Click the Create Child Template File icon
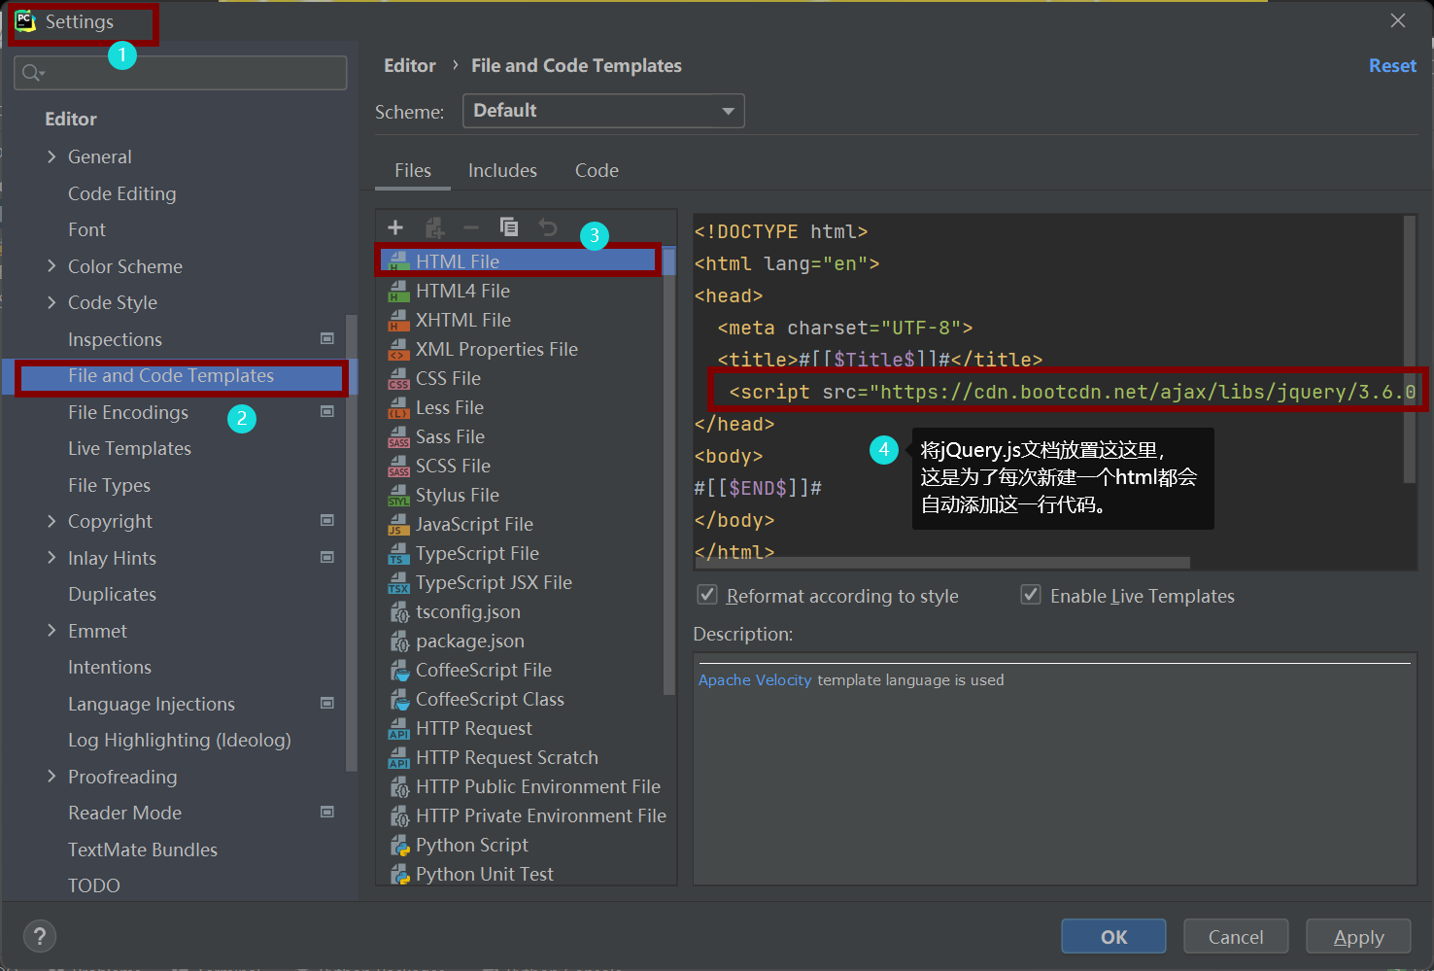 click(434, 227)
